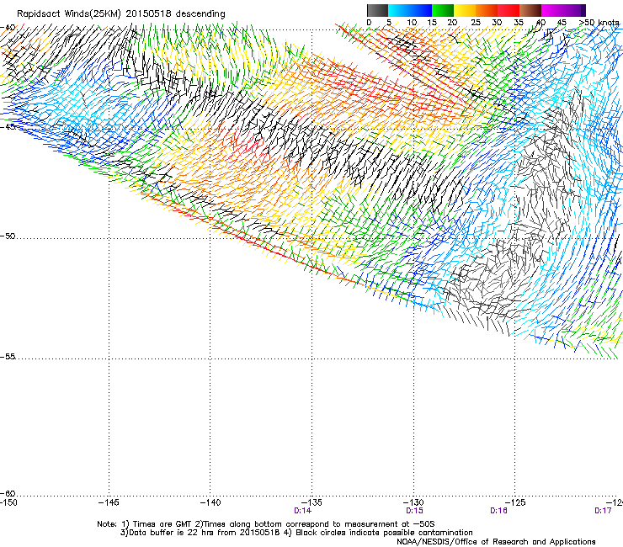Viewport: 623px width, 547px height.
Task: Click the orange 25-30 knots legend segment
Action: [x=487, y=10]
